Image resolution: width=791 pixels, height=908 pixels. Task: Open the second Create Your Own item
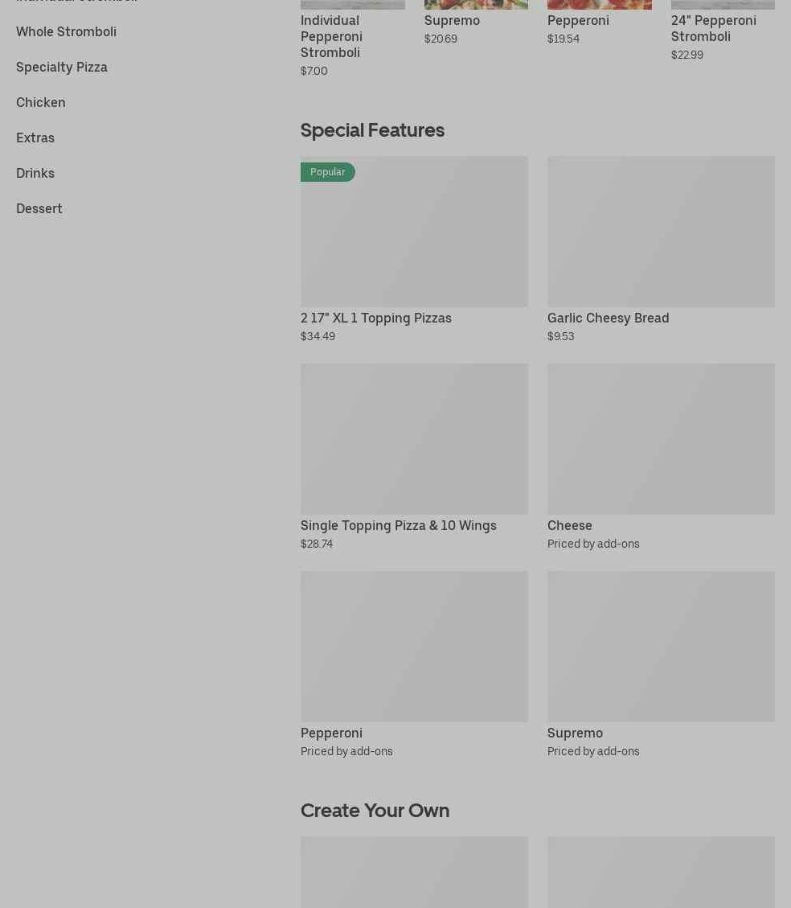661,873
